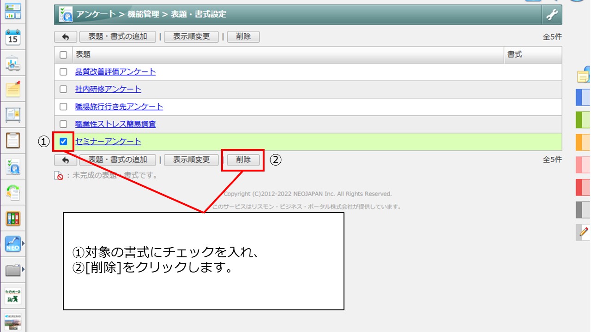Image resolution: width=591 pixels, height=332 pixels.
Task: Open the facility booking projector sidebar icon
Action: (x=13, y=63)
